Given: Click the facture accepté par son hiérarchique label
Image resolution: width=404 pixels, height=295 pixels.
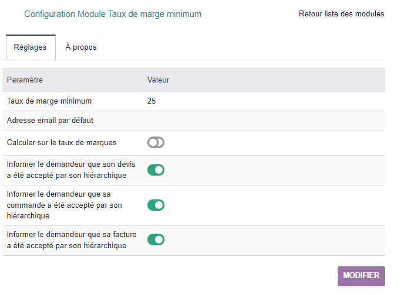Looking at the screenshot, I should coord(71,239).
